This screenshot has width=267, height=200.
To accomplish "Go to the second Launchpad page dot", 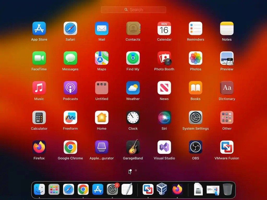I will click(x=136, y=170).
